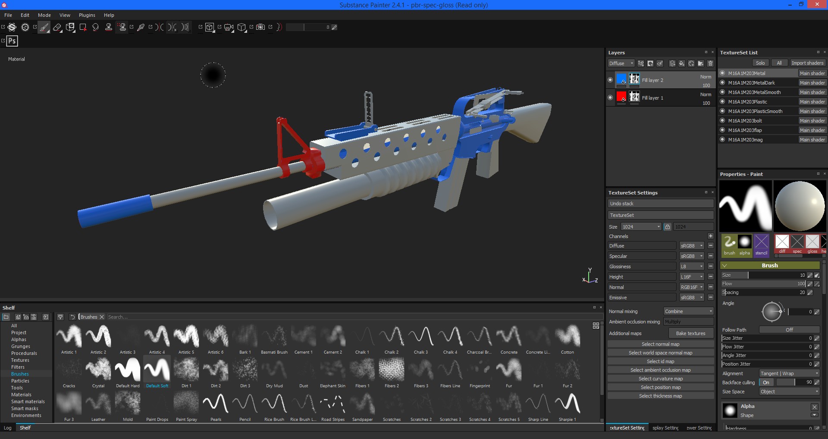Open the Height L16F format dropdown
The height and width of the screenshot is (439, 828).
coord(691,277)
